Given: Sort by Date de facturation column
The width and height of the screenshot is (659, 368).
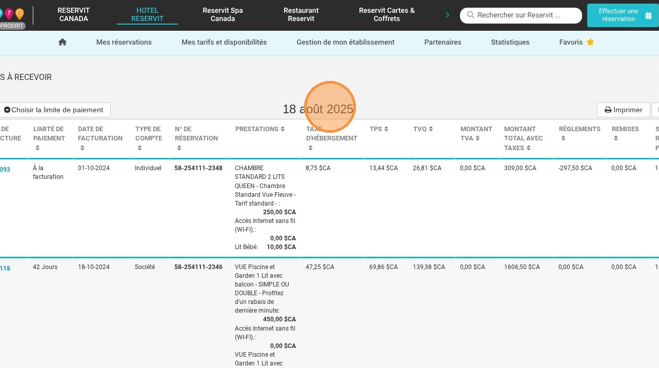Looking at the screenshot, I should 82,148.
